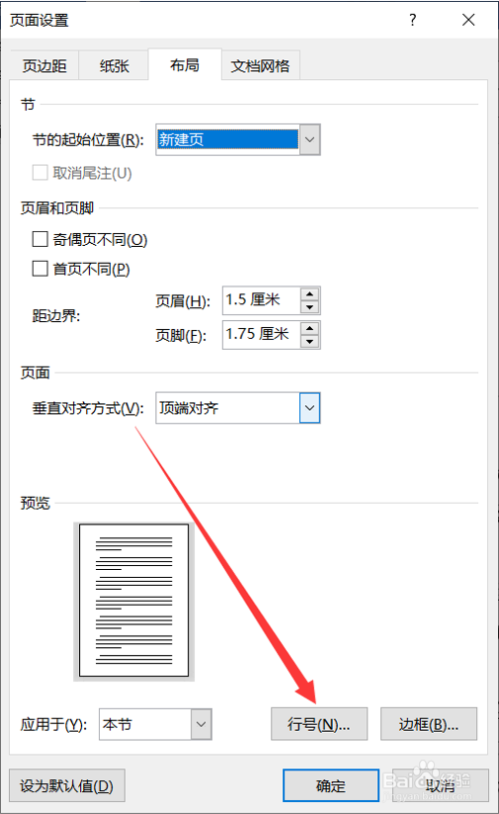Click 设为默认值(D) button
This screenshot has width=499, height=814.
point(67,785)
